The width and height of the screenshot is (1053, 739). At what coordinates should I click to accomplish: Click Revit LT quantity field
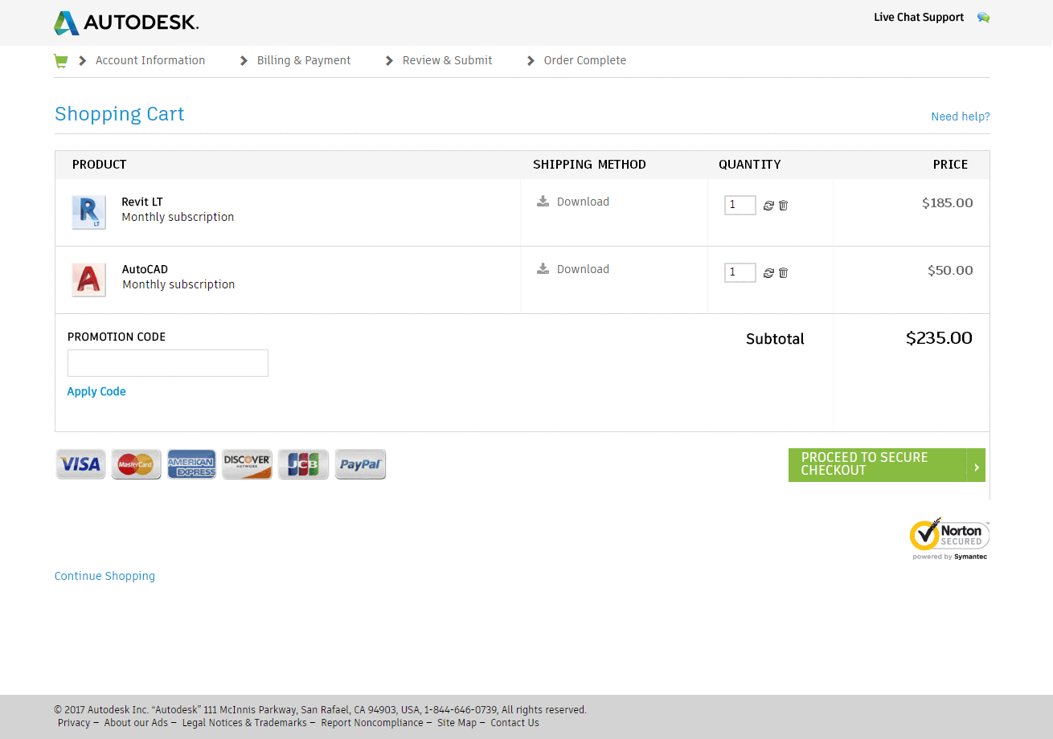pyautogui.click(x=740, y=205)
